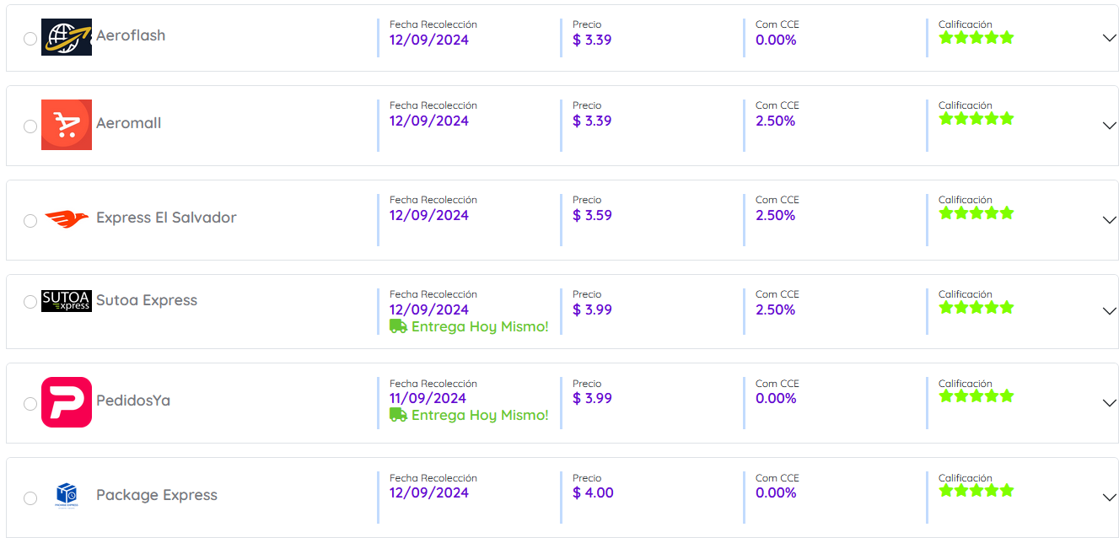
Task: Select the Aeroflash radio button
Action: click(x=30, y=39)
